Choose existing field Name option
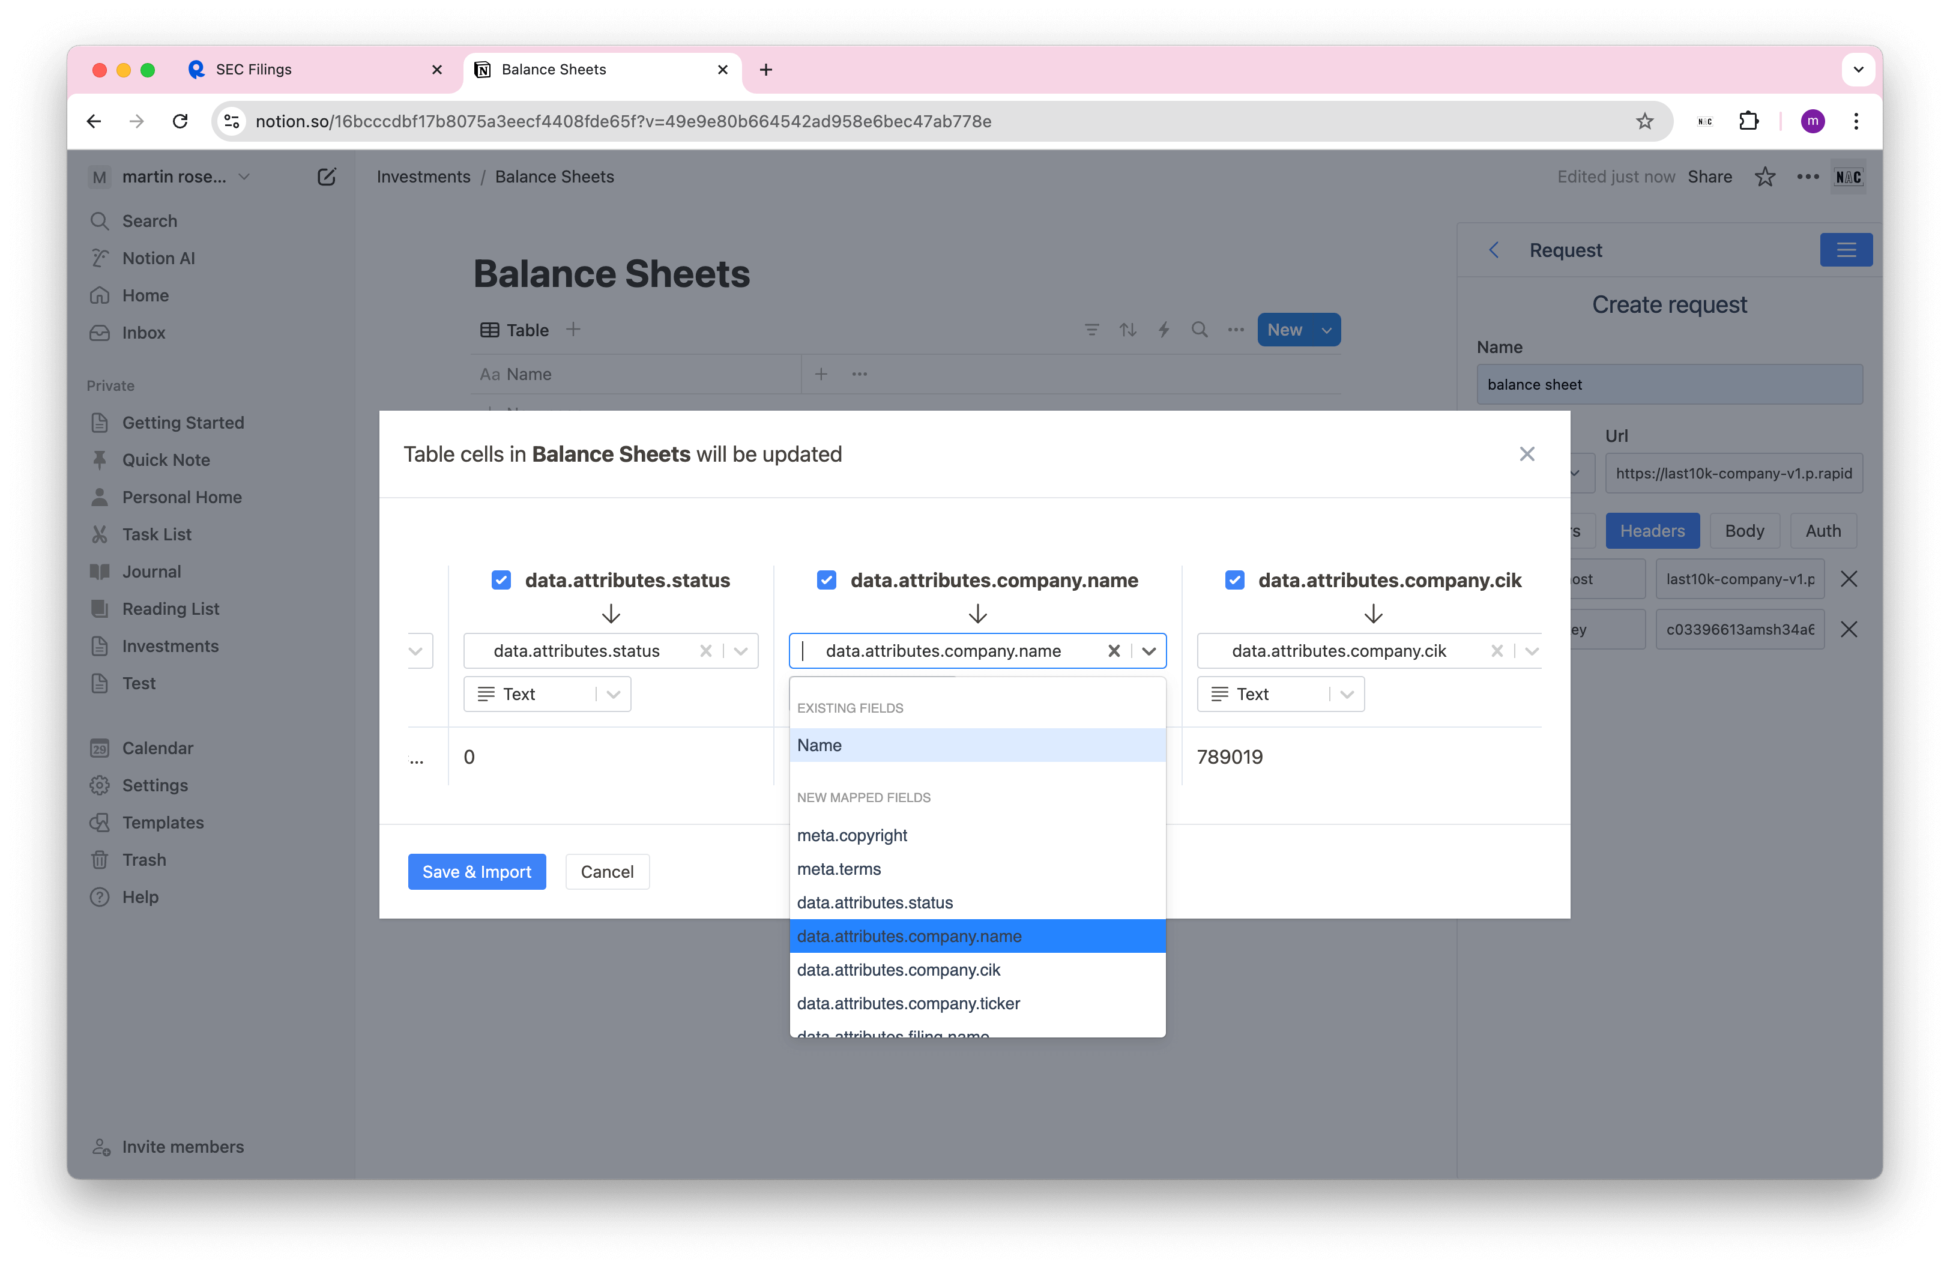 977,746
